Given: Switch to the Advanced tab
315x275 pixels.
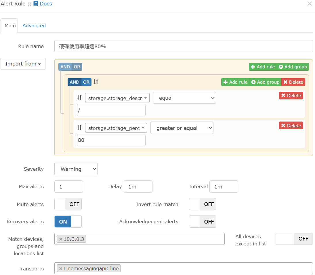Looking at the screenshot, I should coord(34,26).
